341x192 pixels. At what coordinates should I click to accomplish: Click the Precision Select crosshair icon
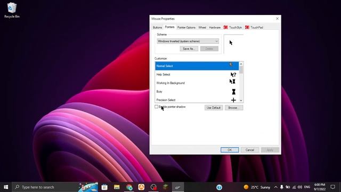point(233,100)
